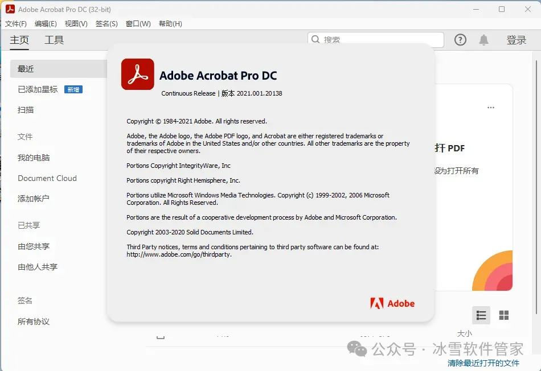Switch to the 工具 tab
Image resolution: width=541 pixels, height=371 pixels.
tap(54, 40)
